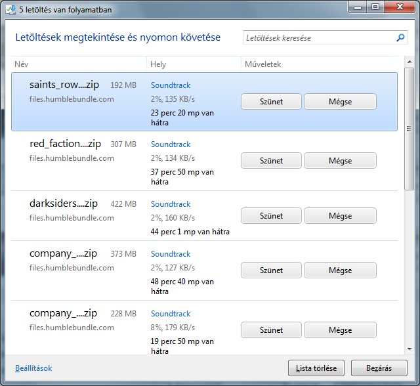Pause the 228 MB company zip download
The height and width of the screenshot is (386, 420).
pyautogui.click(x=271, y=330)
